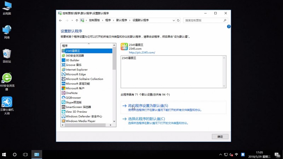Viewport: 283px width, 159px height.
Task: Select Skype预览版 in the program list
Action: (87, 102)
